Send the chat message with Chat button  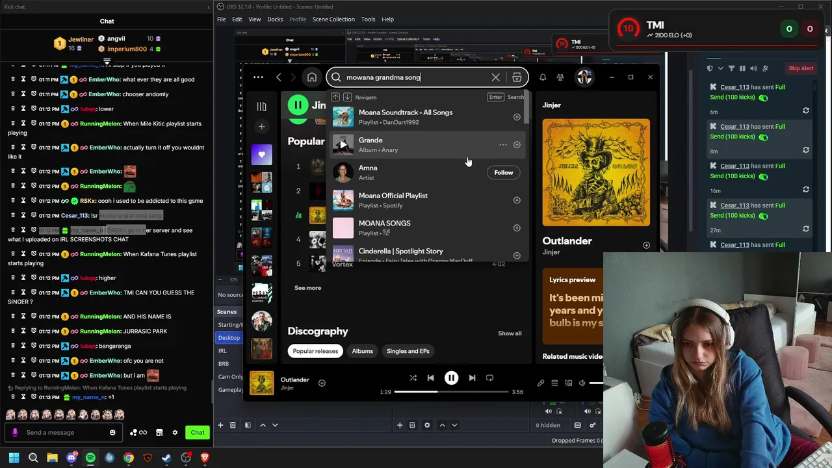198,432
